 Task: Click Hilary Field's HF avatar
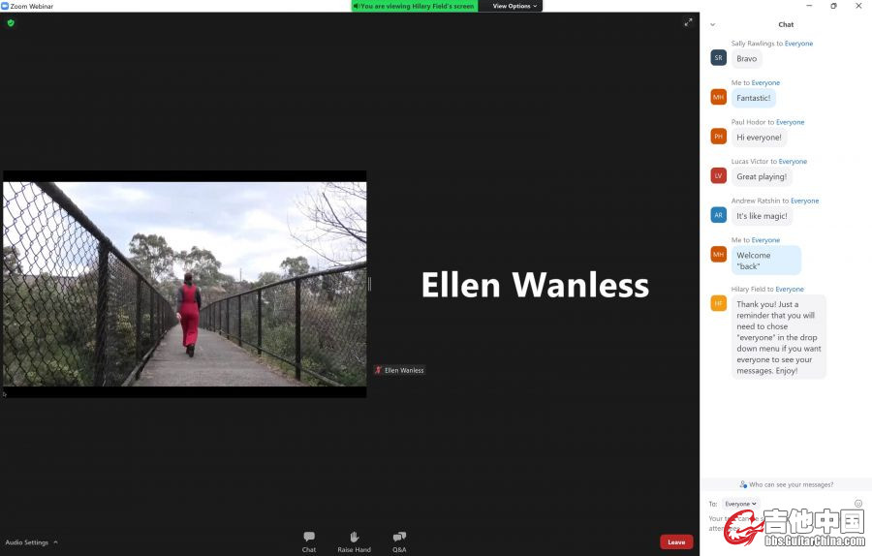click(x=718, y=303)
